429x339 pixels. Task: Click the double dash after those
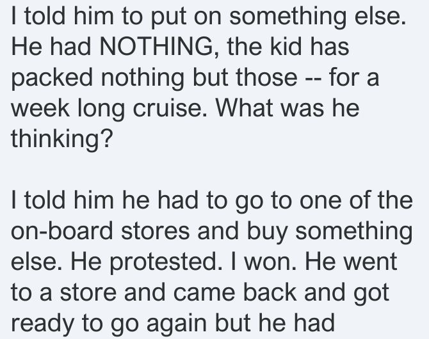314,79
